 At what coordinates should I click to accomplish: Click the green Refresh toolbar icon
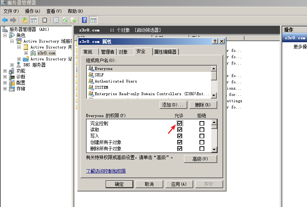coord(65,20)
